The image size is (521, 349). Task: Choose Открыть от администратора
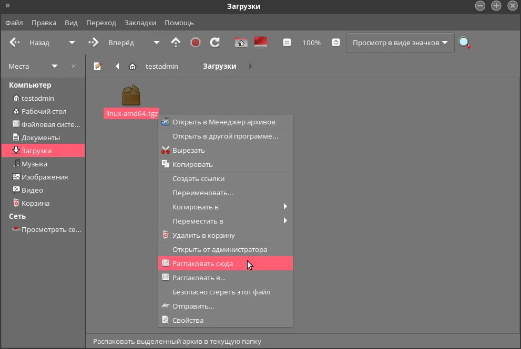pyautogui.click(x=226, y=249)
